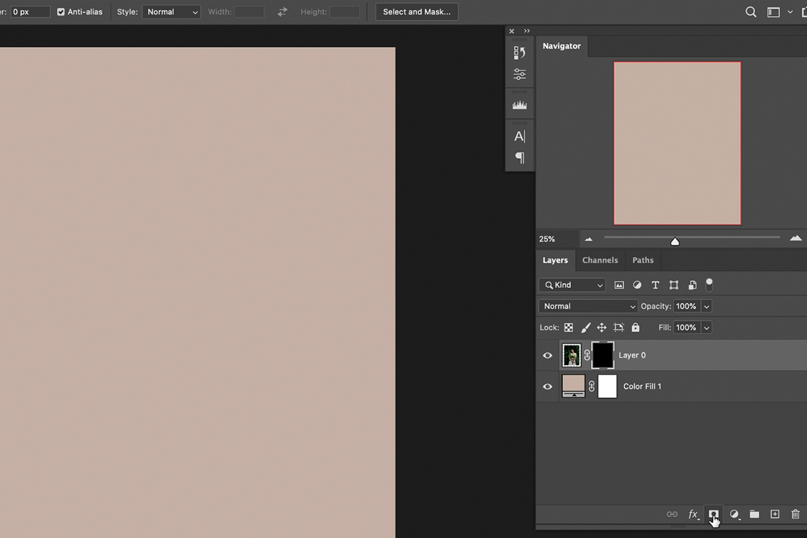Hide the Color Fill 1 layer
Screen dimensions: 807x538
(x=547, y=386)
